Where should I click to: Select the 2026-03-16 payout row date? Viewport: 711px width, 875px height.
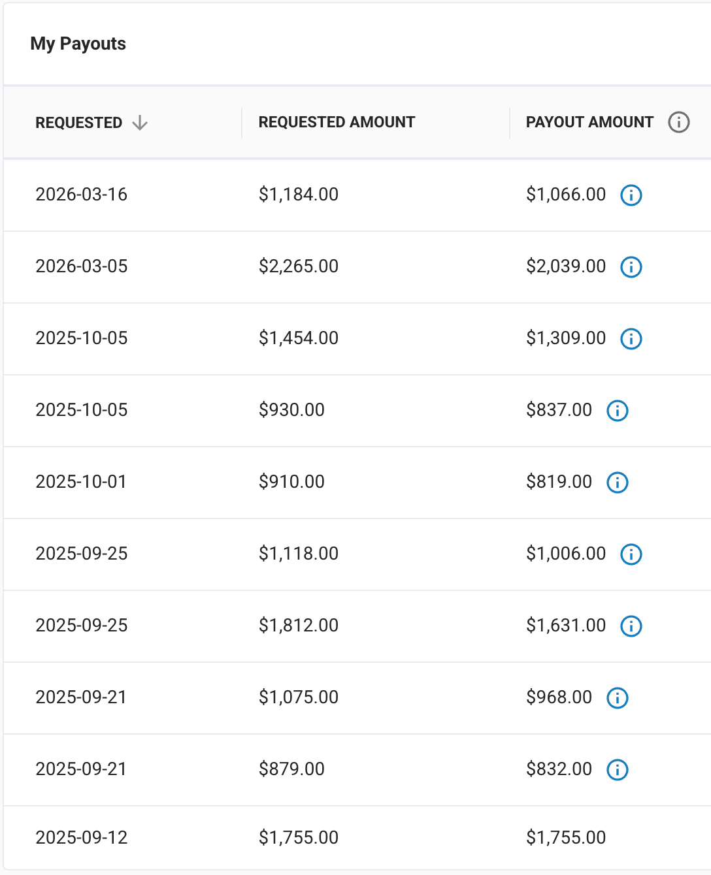pyautogui.click(x=81, y=195)
